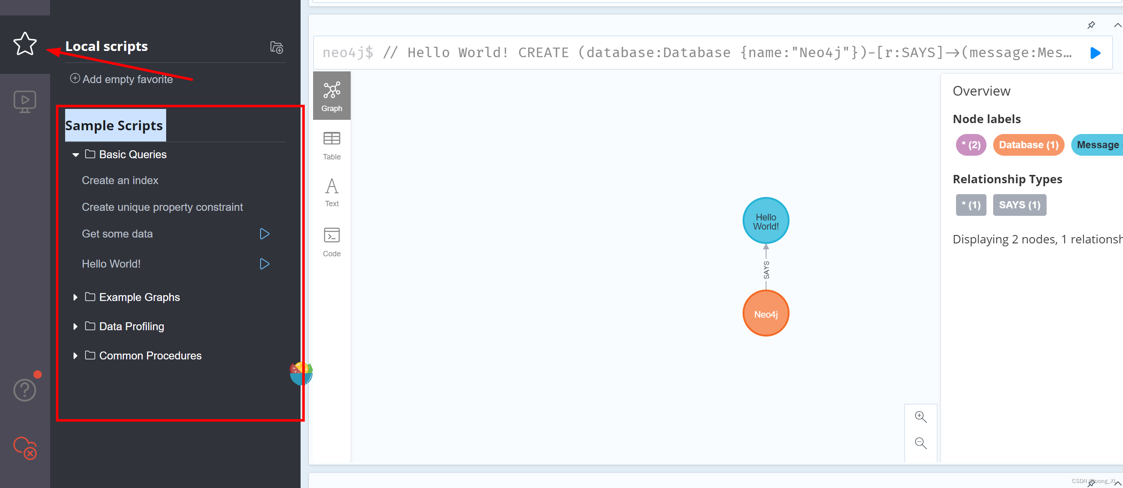1123x488 pixels.
Task: Collapse the Basic Queries folder
Action: click(76, 154)
